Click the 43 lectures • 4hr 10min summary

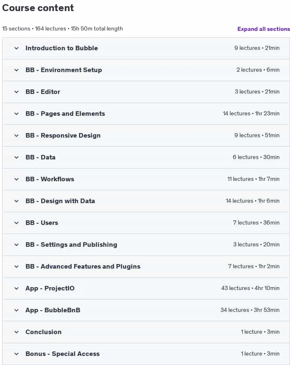click(250, 288)
